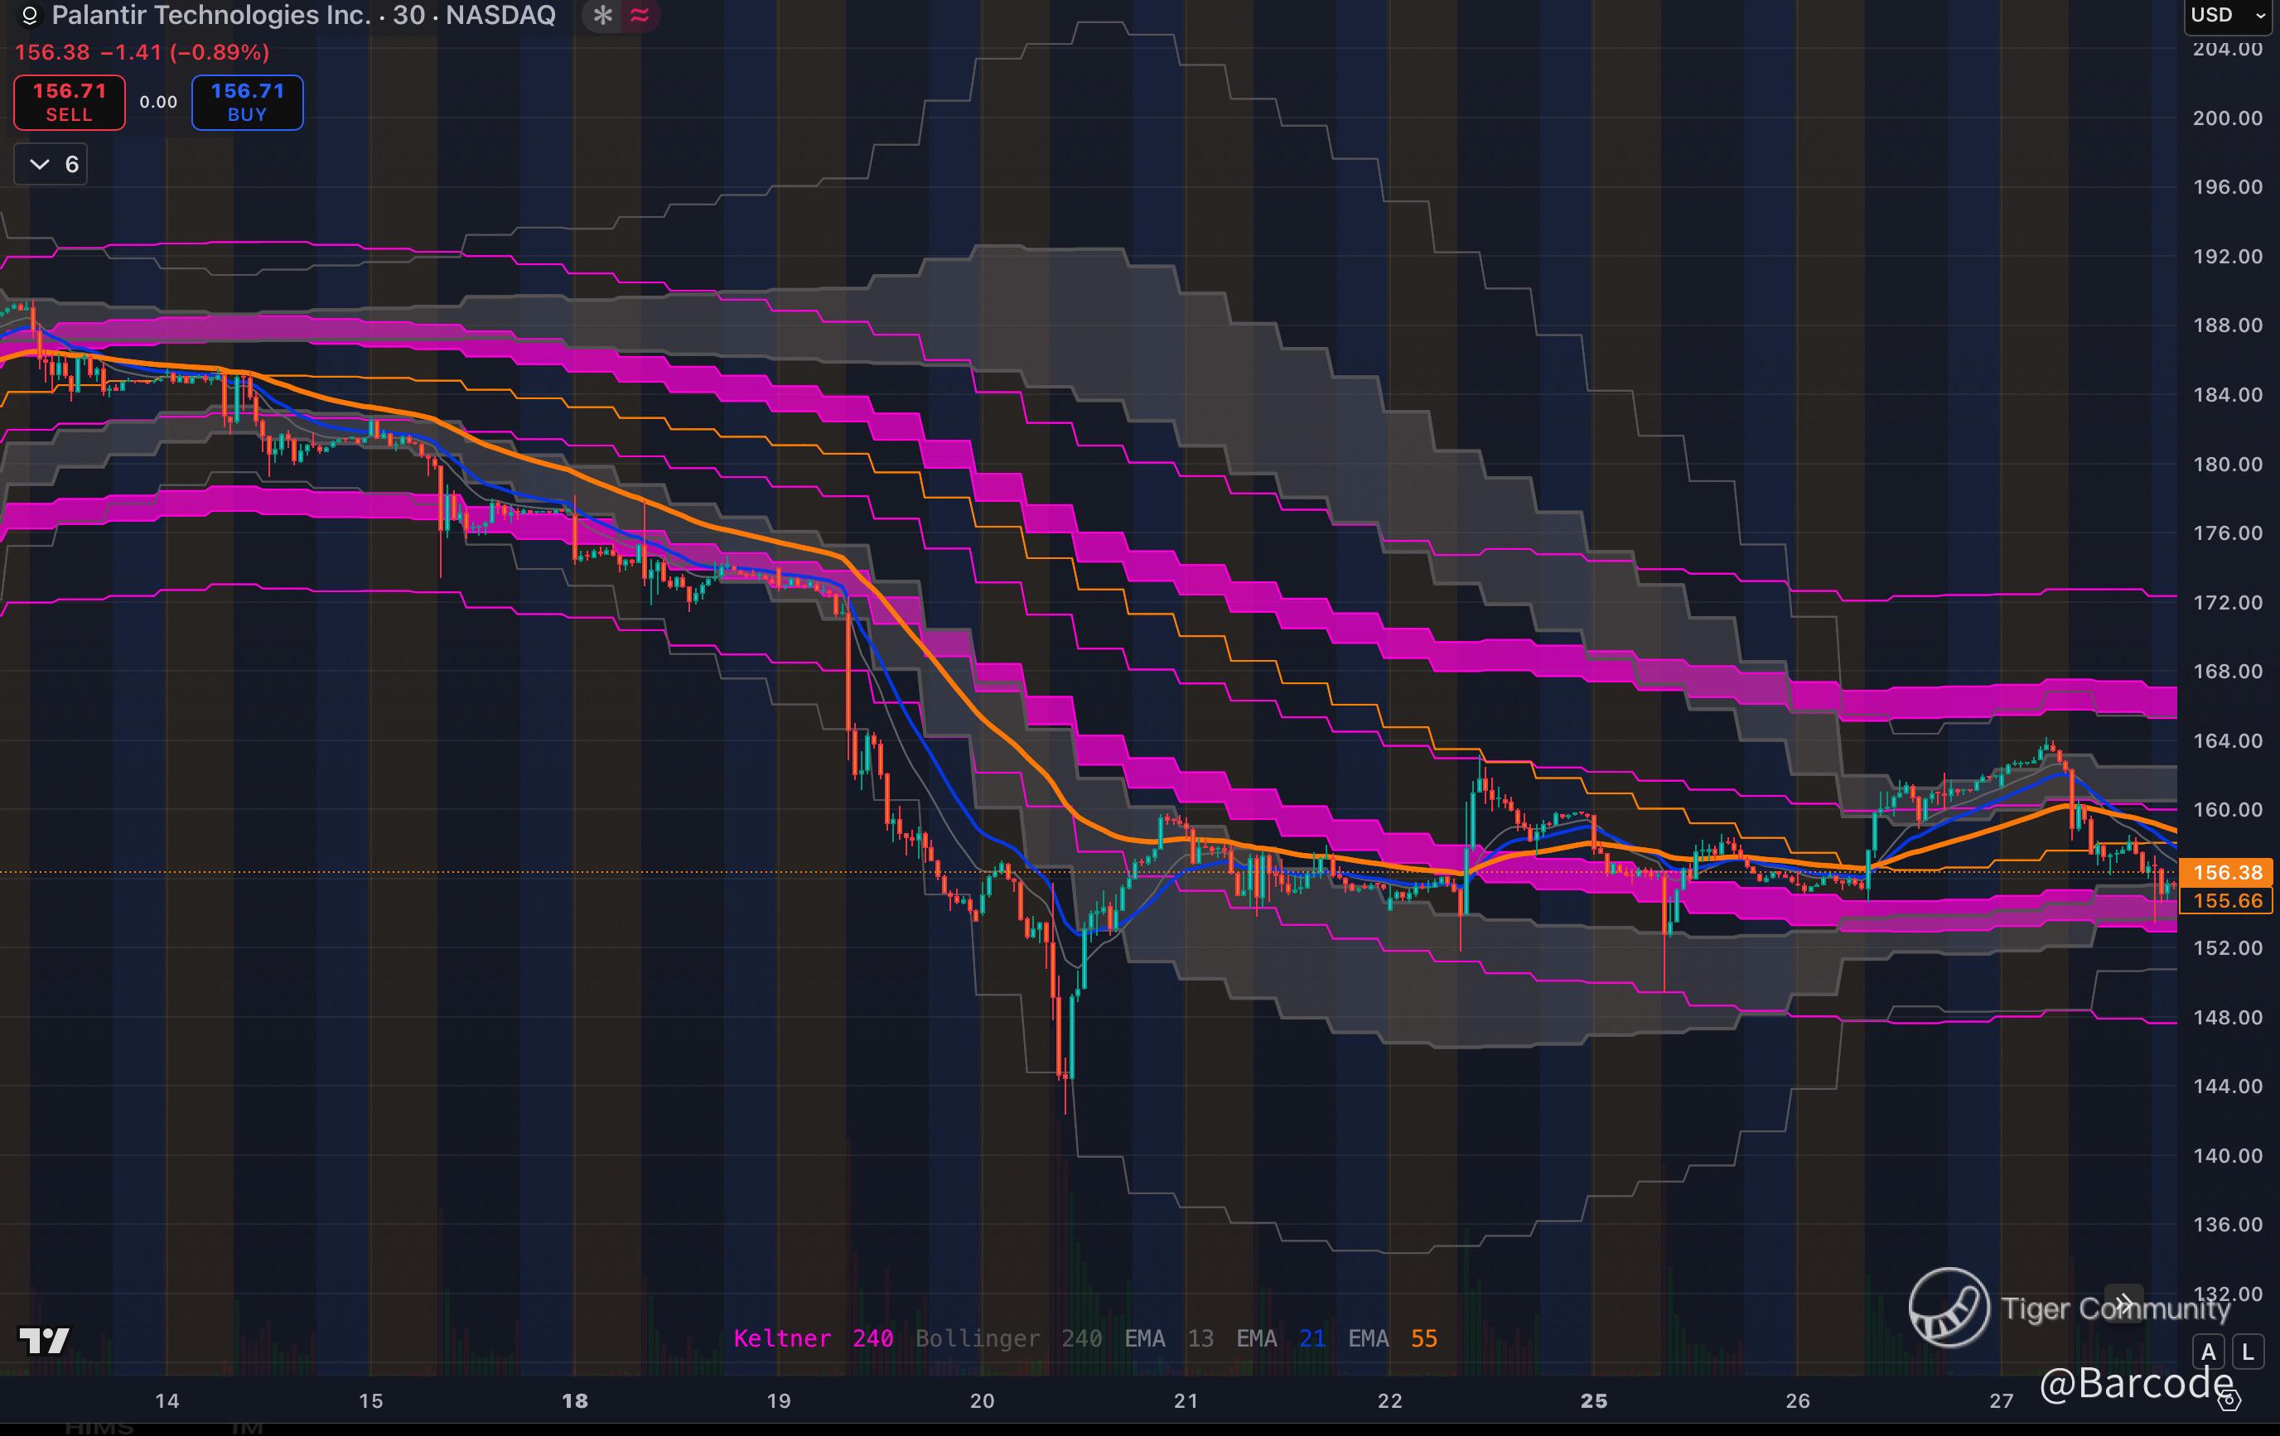Click the Palantir Technologies Inc. symbol title
This screenshot has height=1436, width=2280.
(211, 15)
